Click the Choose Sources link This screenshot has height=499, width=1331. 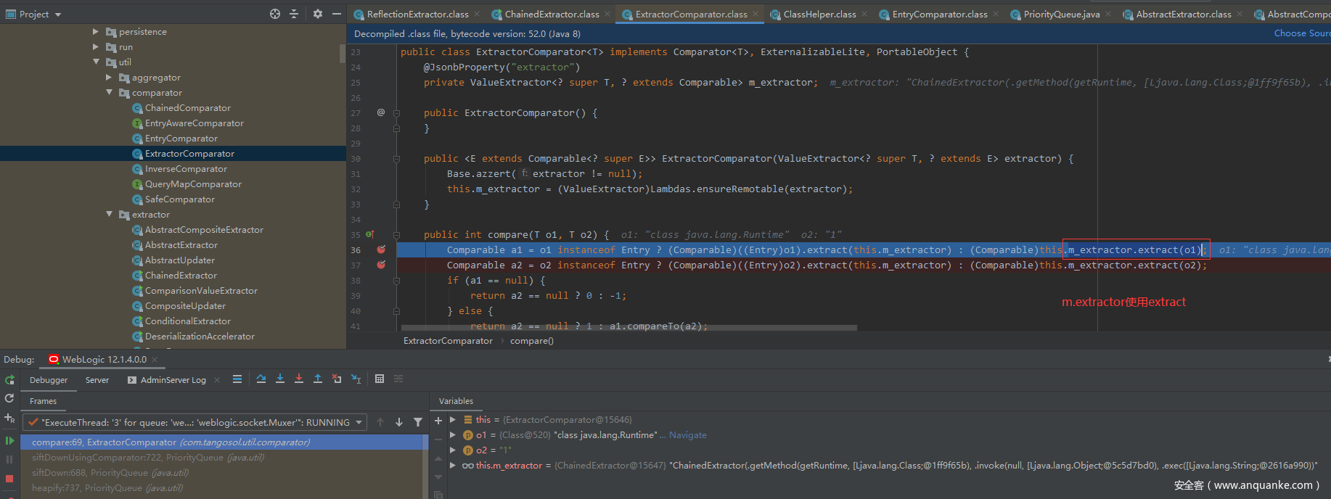point(1302,33)
